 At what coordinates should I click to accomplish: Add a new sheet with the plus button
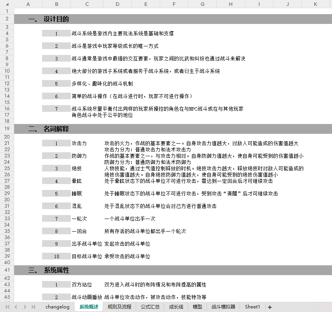270,307
